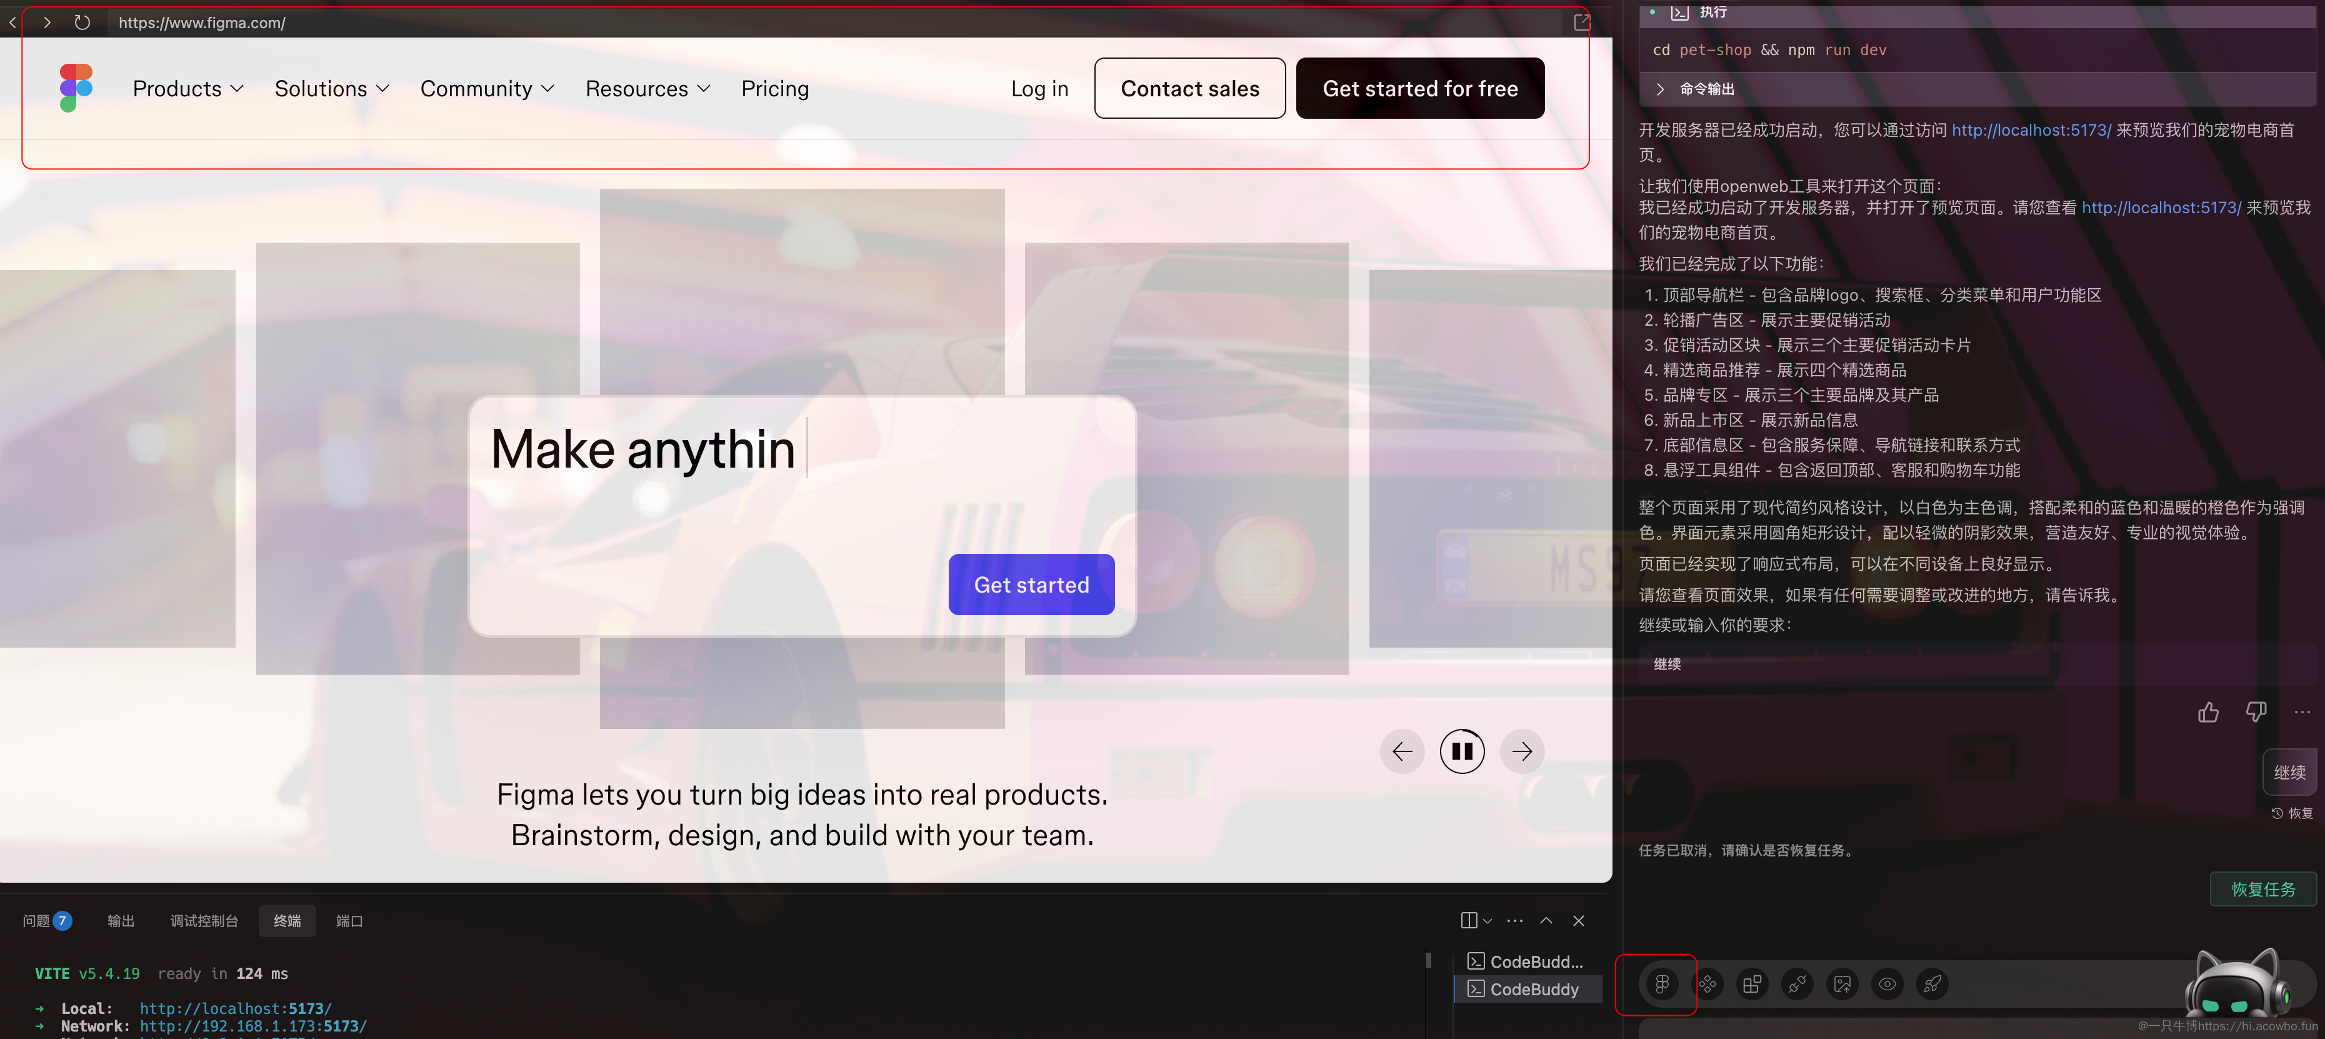
Task: Toggle the eye preview icon
Action: coord(1887,984)
